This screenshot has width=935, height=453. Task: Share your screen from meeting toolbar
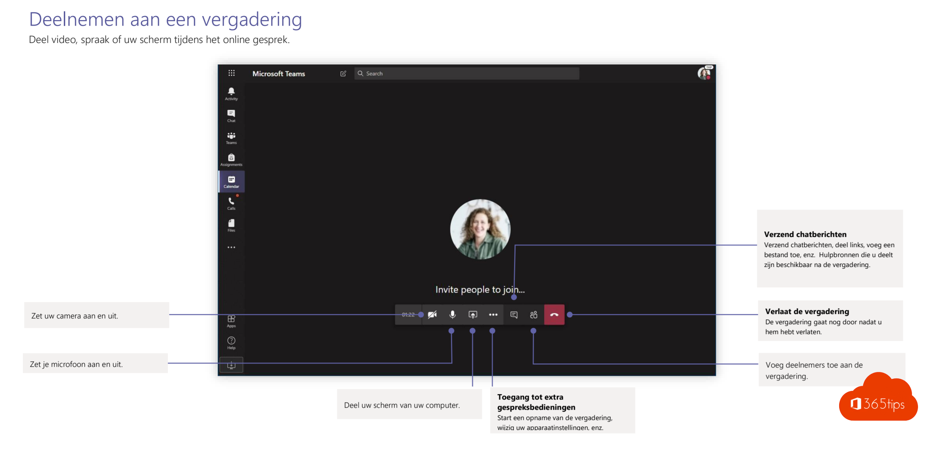pos(472,315)
